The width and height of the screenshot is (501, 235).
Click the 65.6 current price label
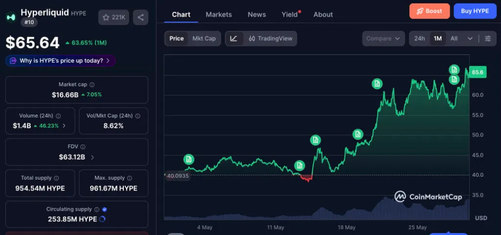[478, 72]
